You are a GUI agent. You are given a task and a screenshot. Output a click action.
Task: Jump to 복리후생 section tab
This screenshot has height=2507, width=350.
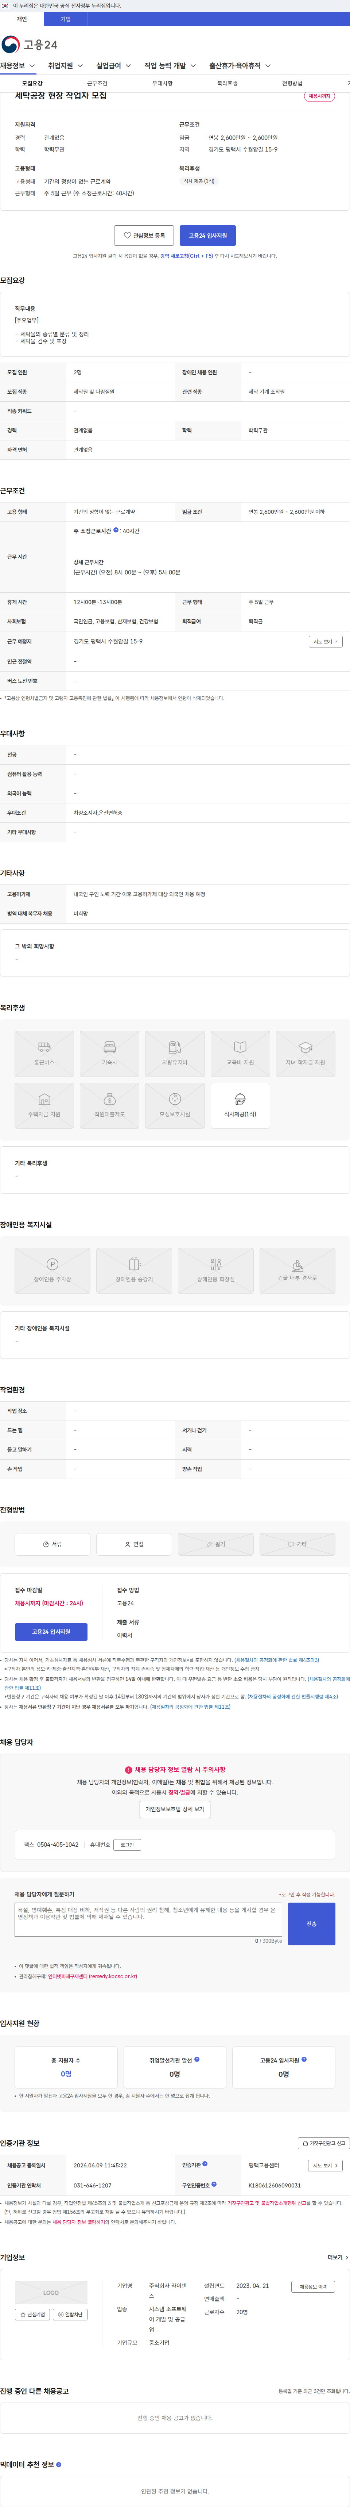click(227, 84)
